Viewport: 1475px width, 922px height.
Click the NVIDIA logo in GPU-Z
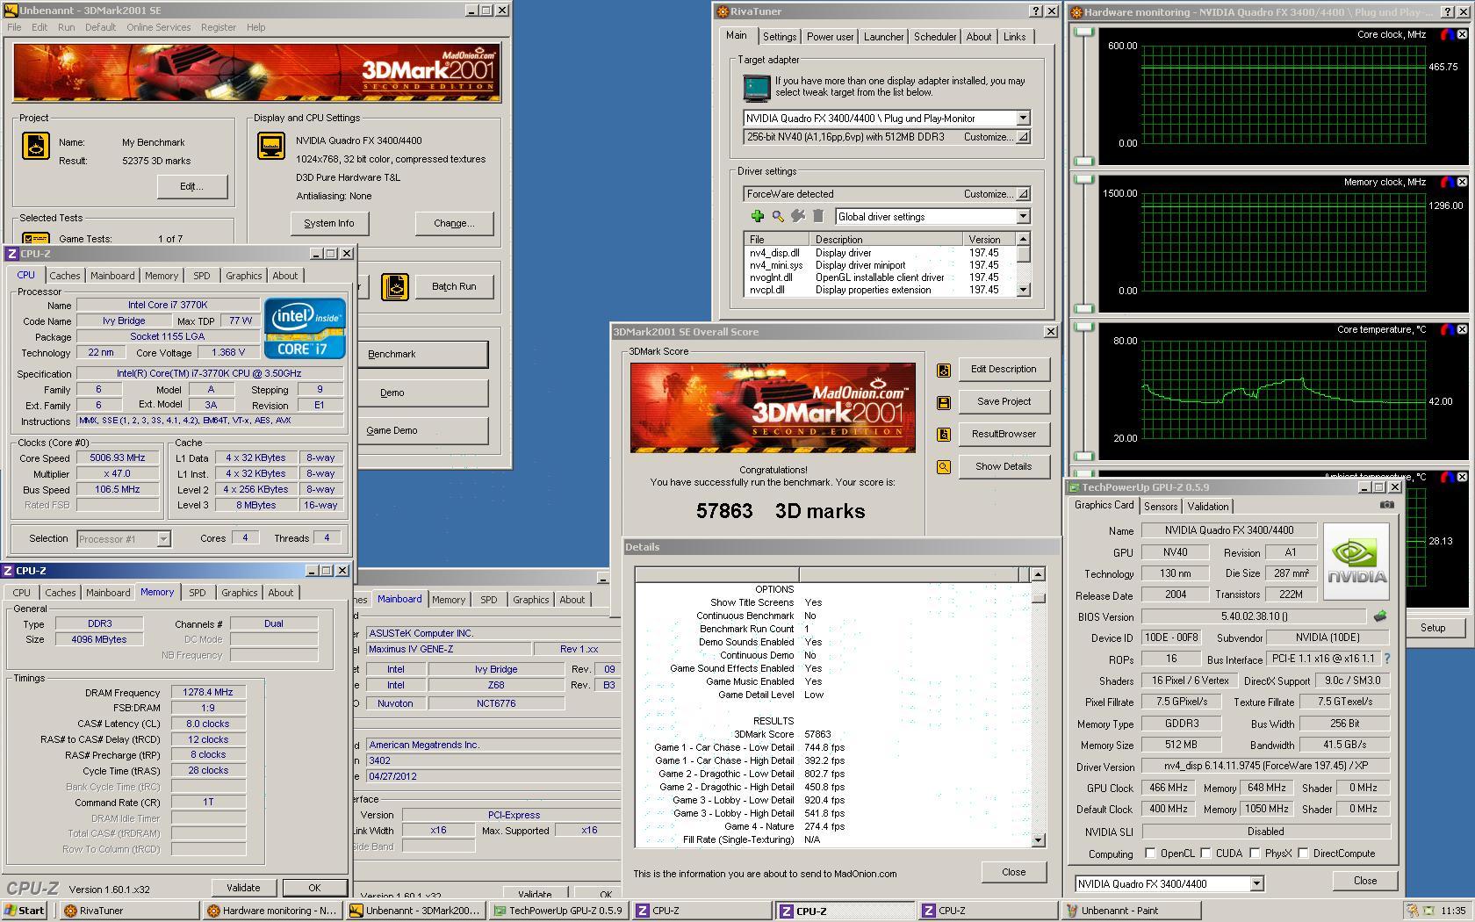(1356, 561)
